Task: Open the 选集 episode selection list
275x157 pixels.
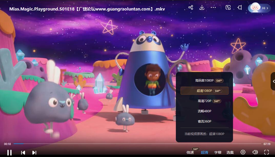Action: [x=230, y=152]
